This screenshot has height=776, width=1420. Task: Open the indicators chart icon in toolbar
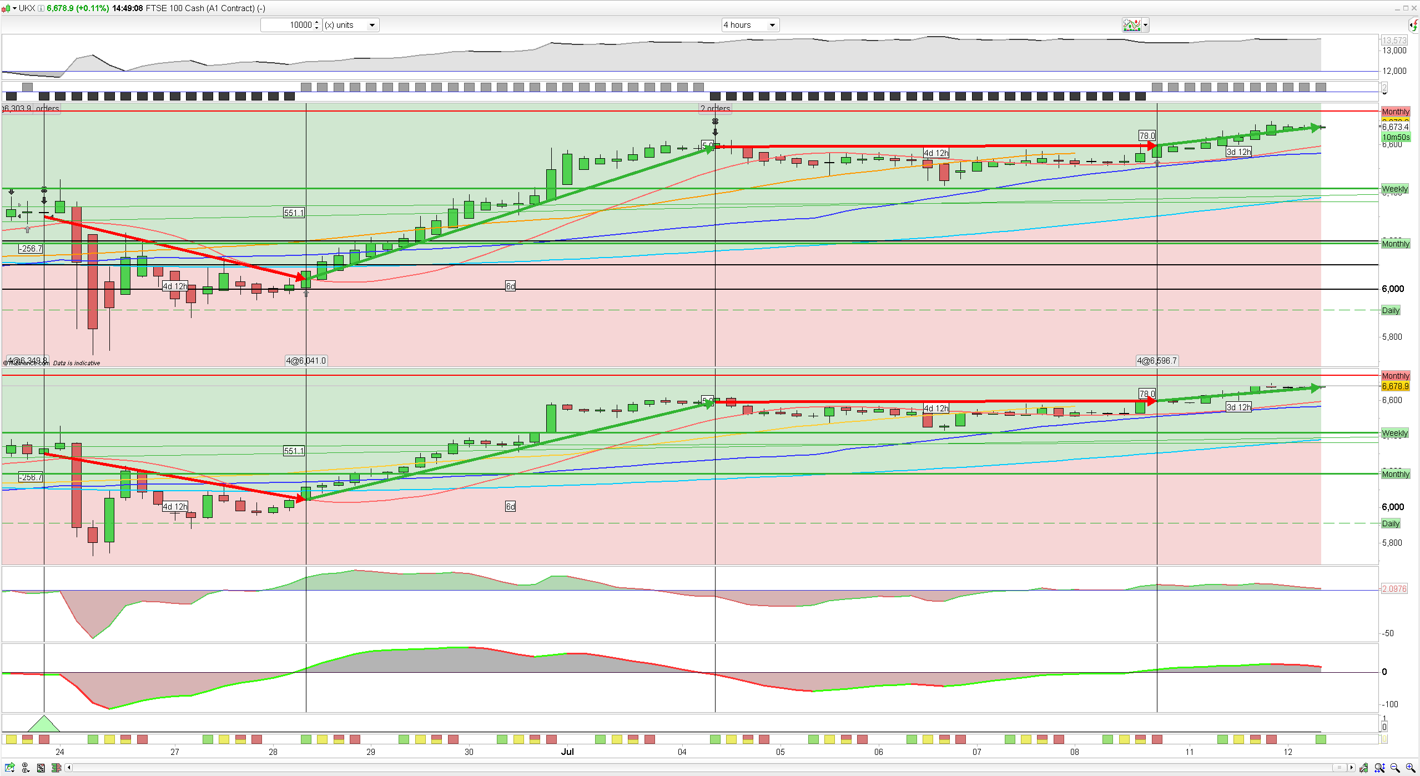[1131, 25]
